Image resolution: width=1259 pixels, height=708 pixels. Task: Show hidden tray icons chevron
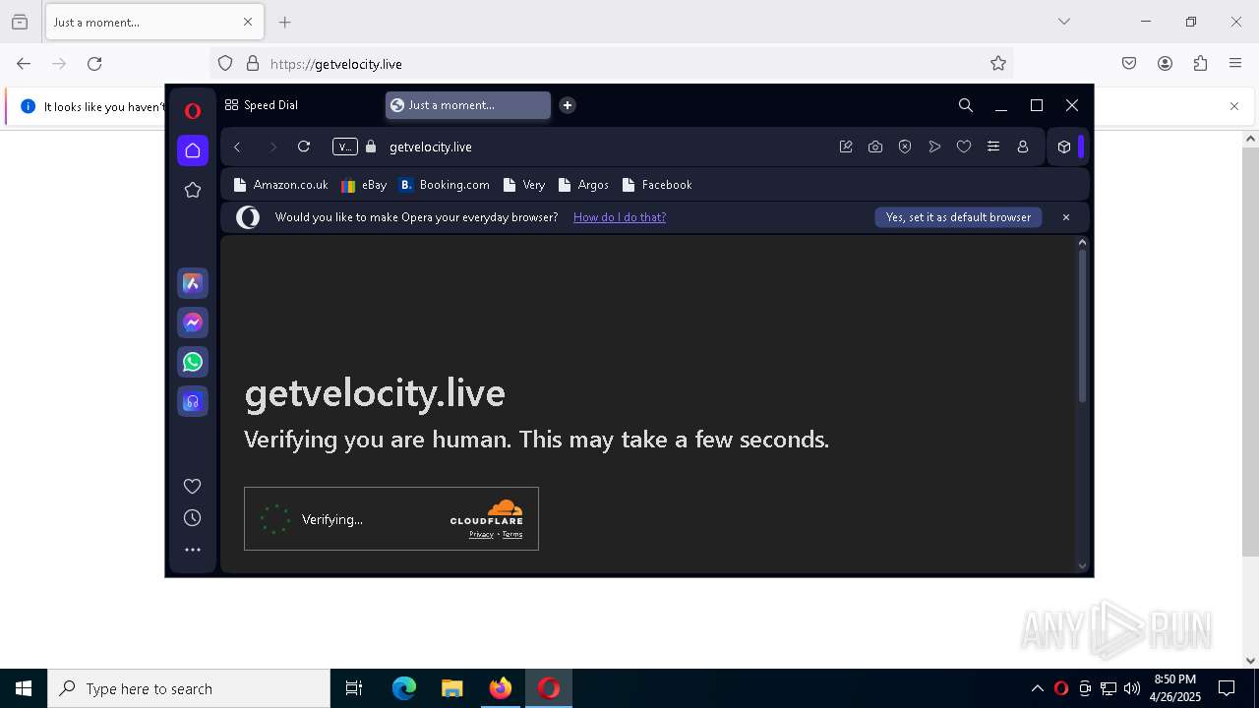pos(1038,688)
